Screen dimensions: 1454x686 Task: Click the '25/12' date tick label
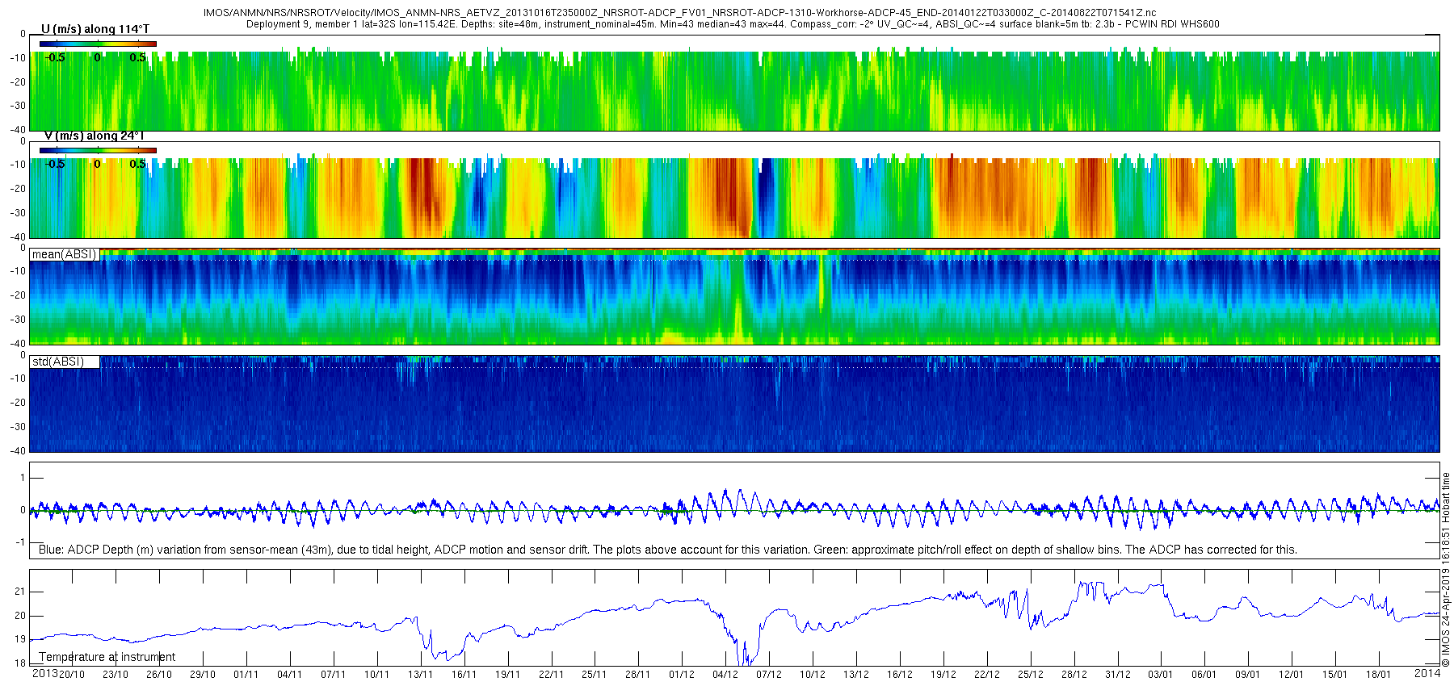[x=1031, y=675]
